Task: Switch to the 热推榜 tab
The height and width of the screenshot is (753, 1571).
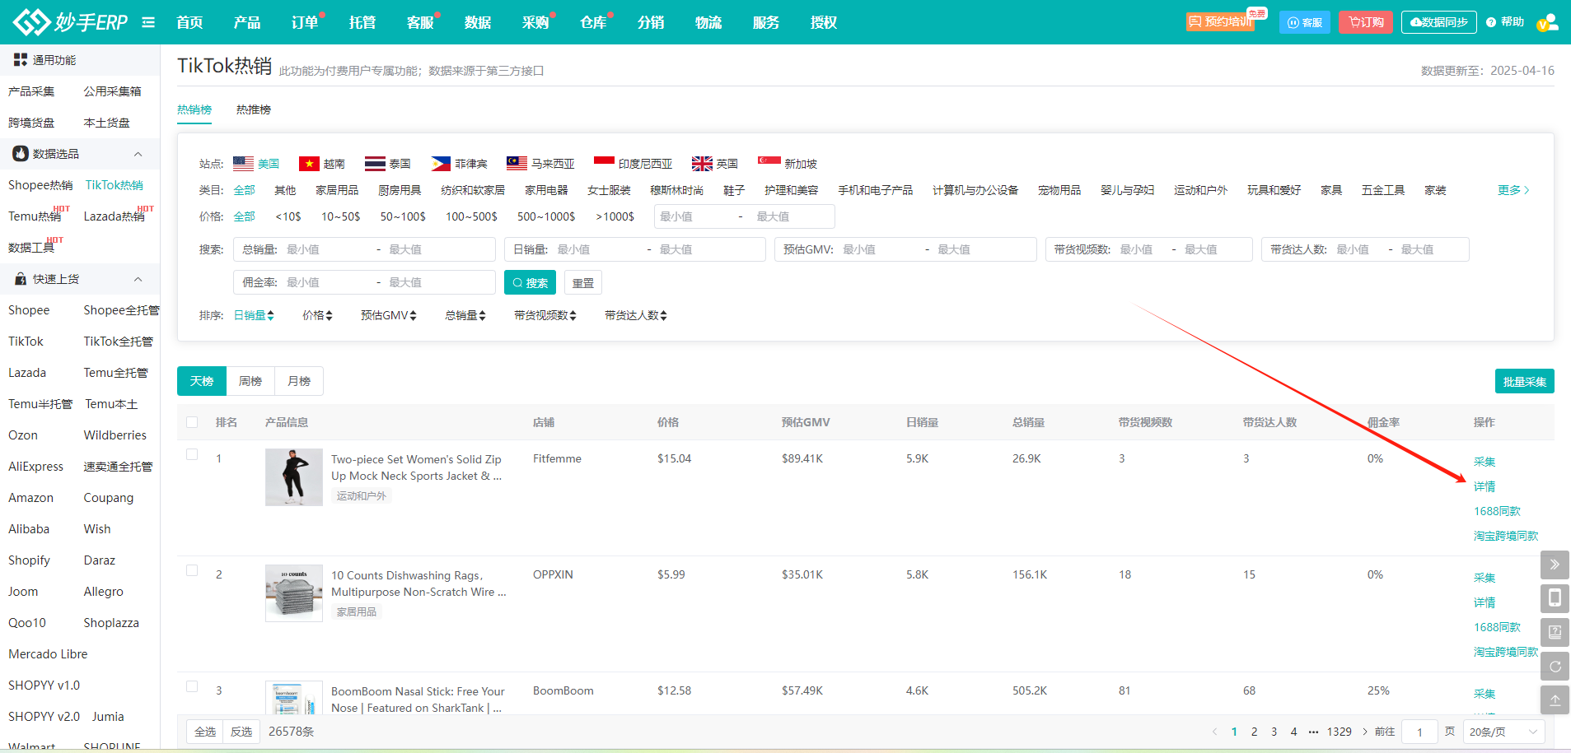Action: pyautogui.click(x=254, y=109)
